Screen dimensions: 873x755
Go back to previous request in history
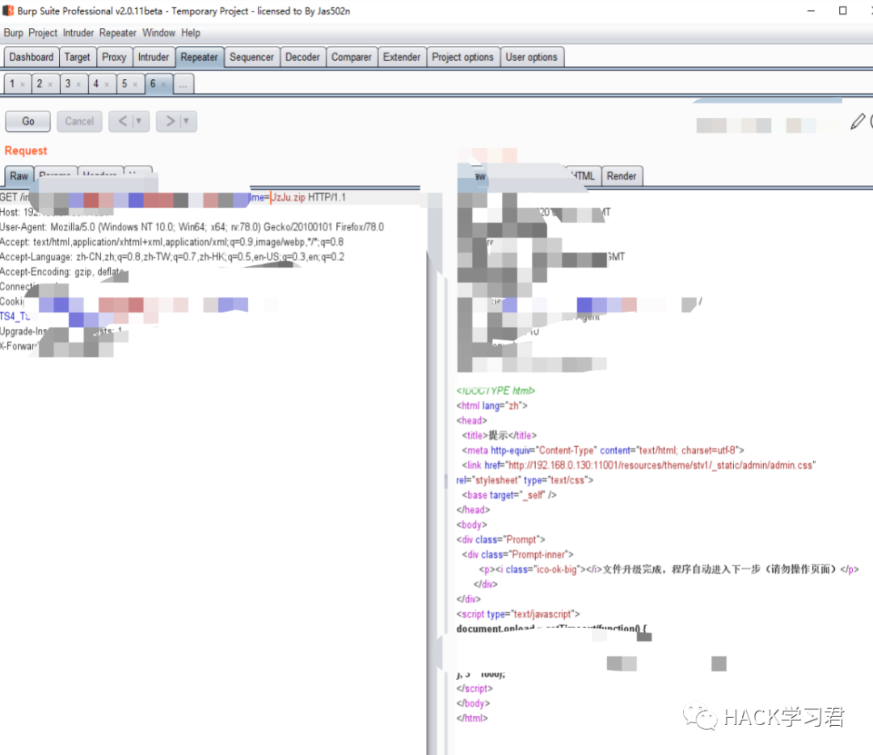click(122, 120)
